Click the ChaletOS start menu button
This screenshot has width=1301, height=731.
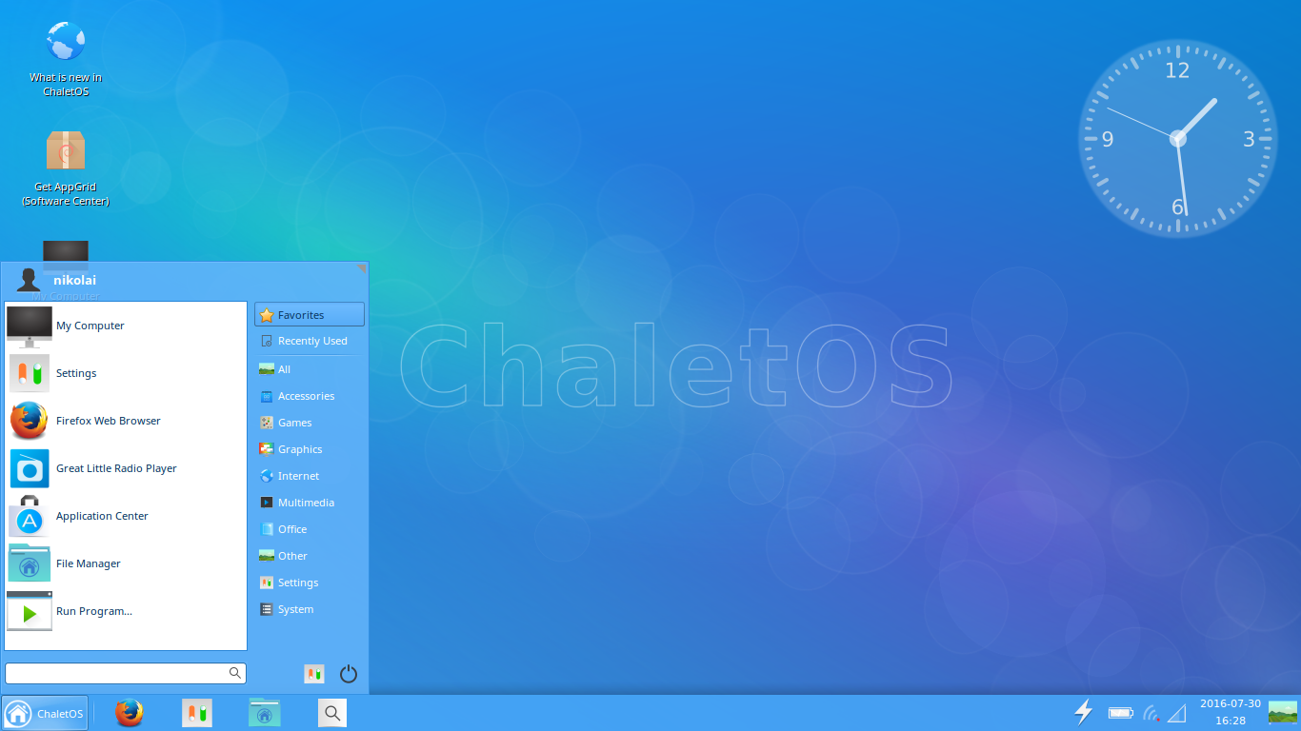point(46,713)
